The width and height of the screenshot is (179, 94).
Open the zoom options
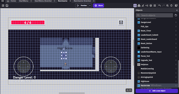point(167,5)
